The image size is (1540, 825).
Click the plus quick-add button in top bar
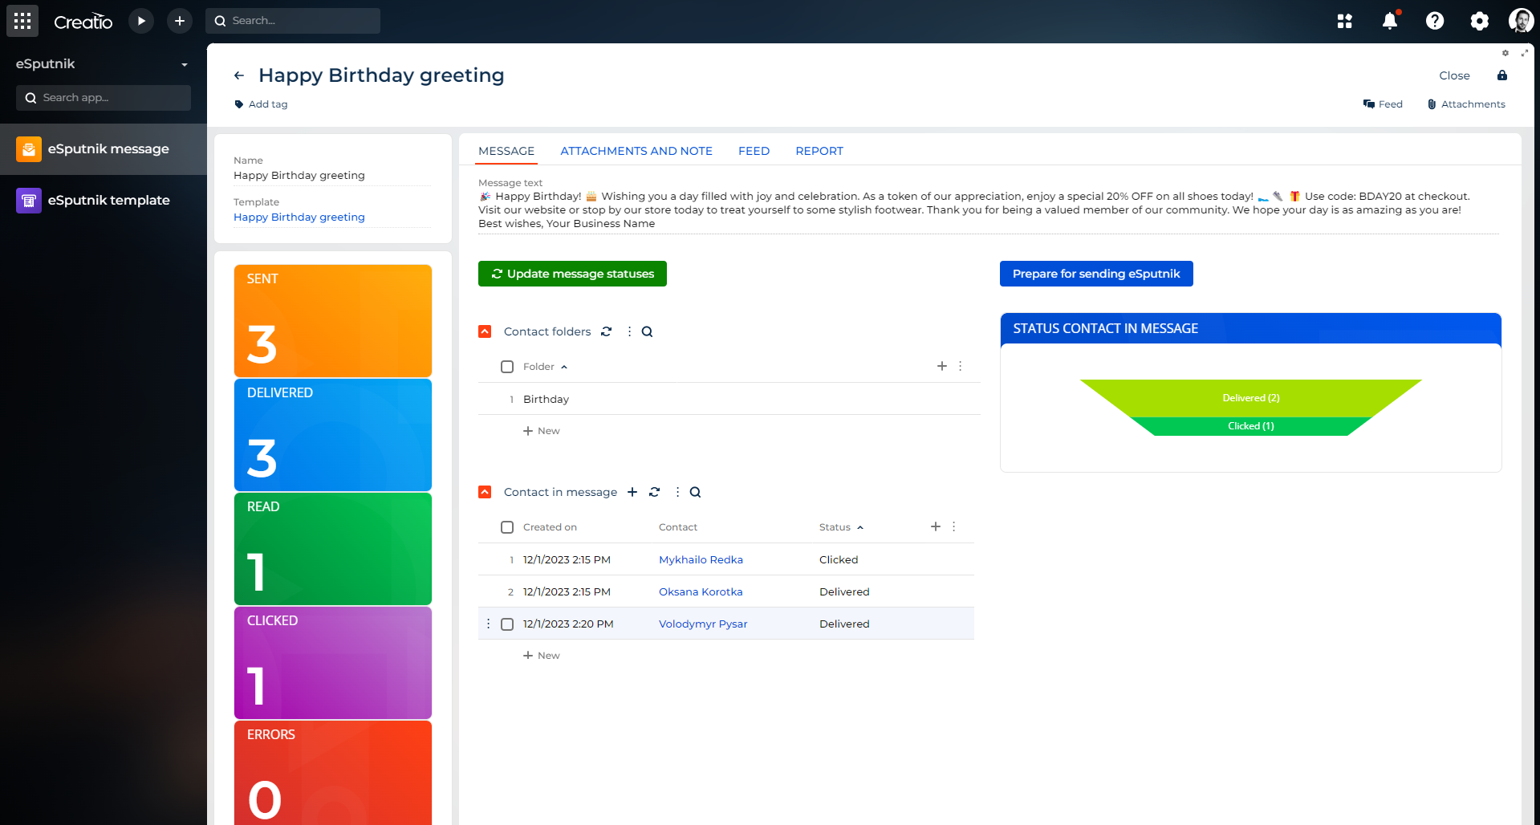pos(180,21)
